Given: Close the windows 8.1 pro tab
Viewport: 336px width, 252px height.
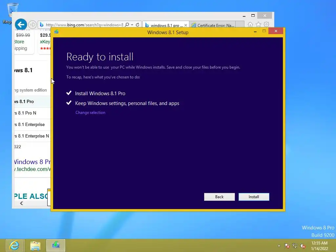Looking at the screenshot, I should 186,25.
